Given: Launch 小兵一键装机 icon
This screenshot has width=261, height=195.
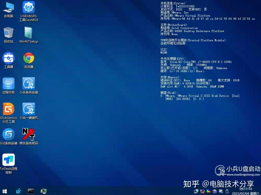Looking at the screenshot, I should (x=29, y=111).
